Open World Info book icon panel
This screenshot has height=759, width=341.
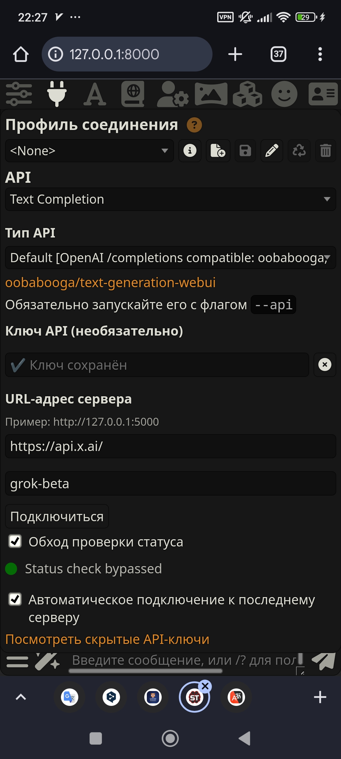[x=133, y=94]
